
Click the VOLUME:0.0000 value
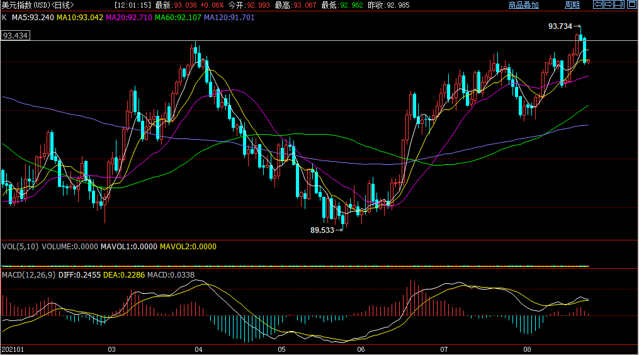click(70, 247)
